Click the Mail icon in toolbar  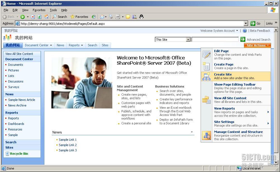click(102, 17)
